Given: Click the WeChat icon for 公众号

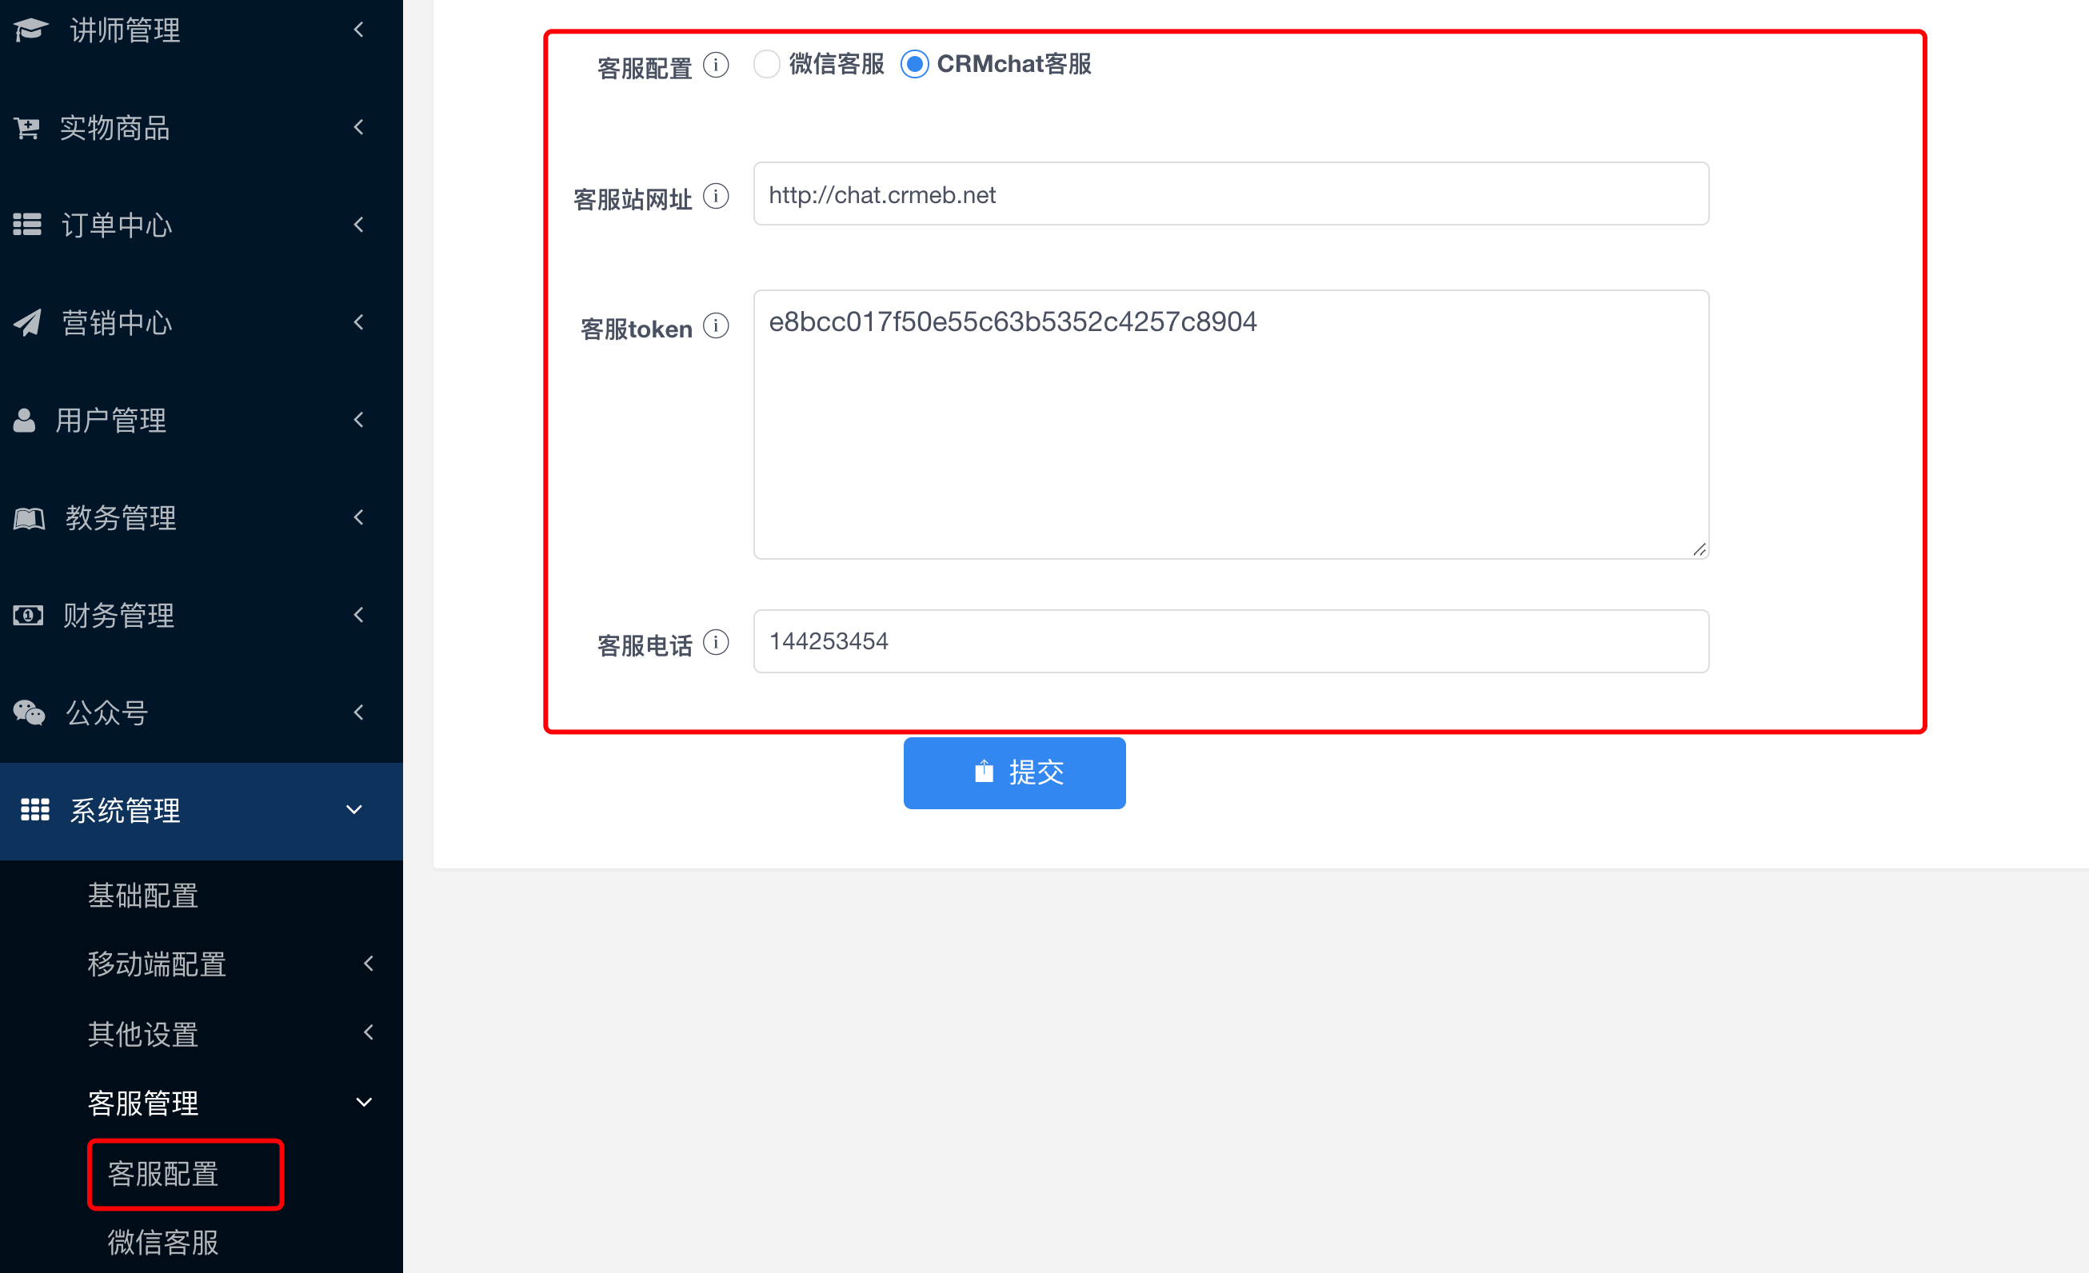Looking at the screenshot, I should pyautogui.click(x=29, y=712).
